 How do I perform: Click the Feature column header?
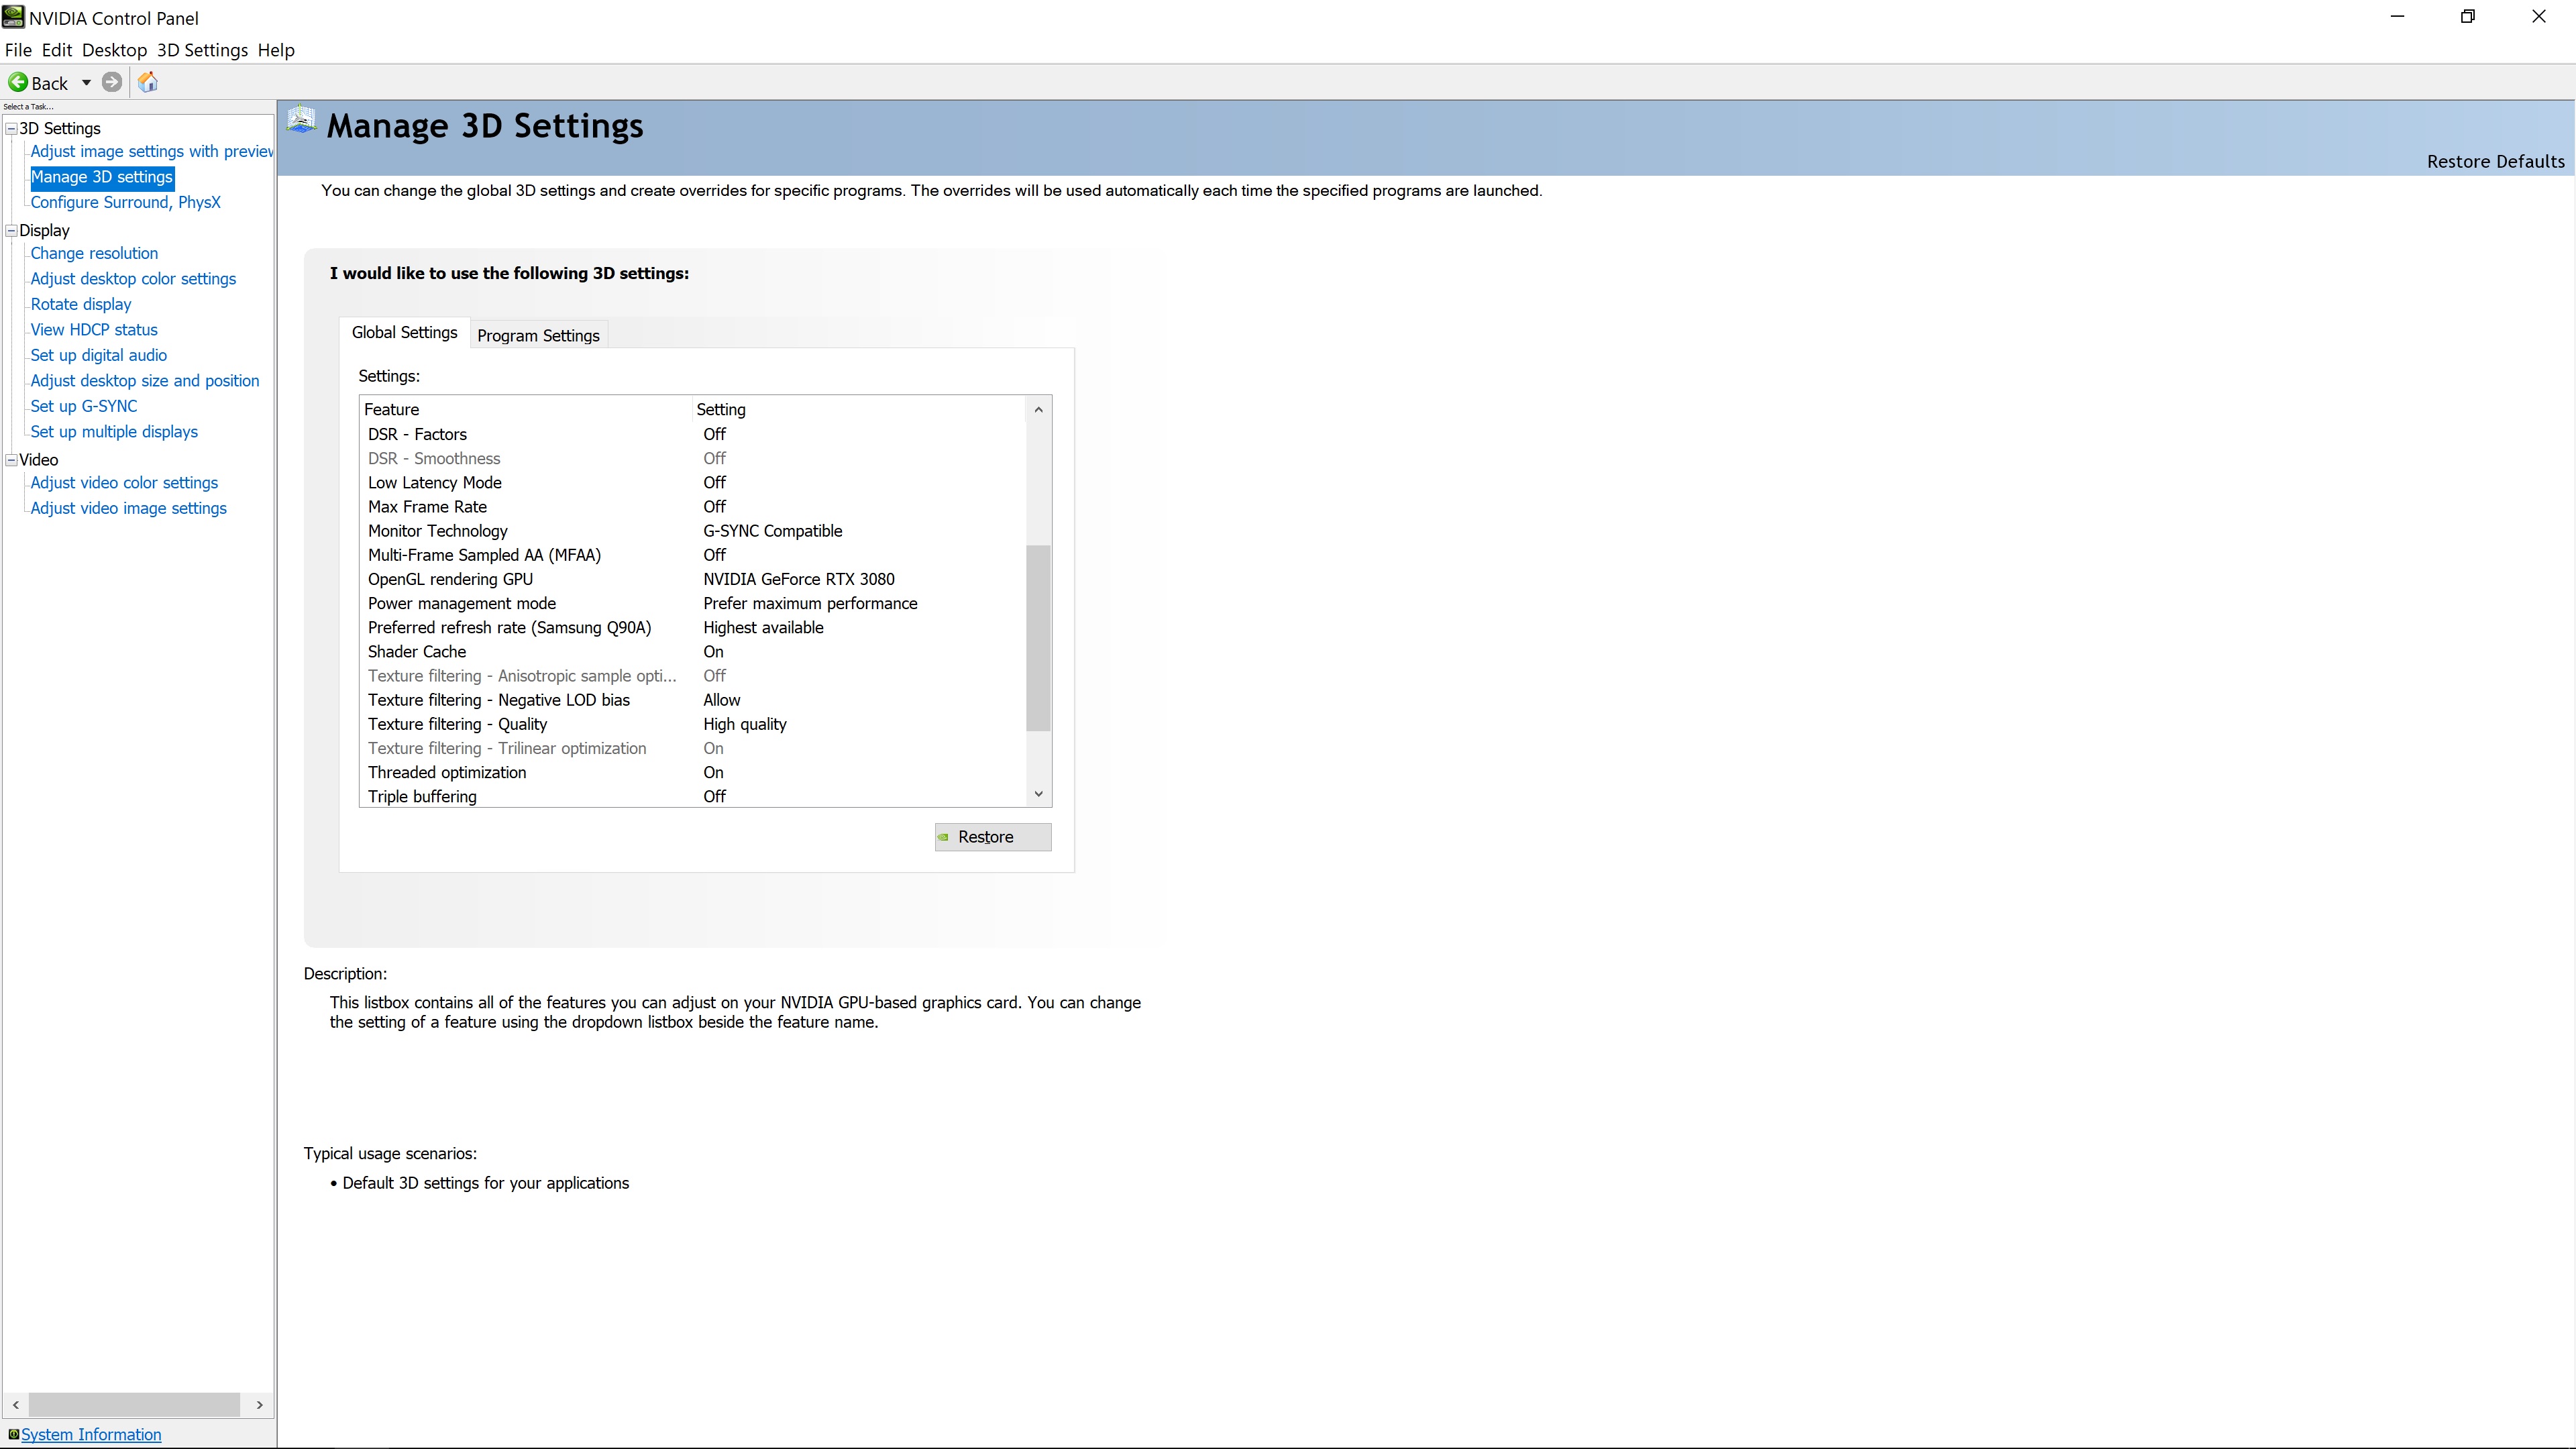[x=526, y=409]
